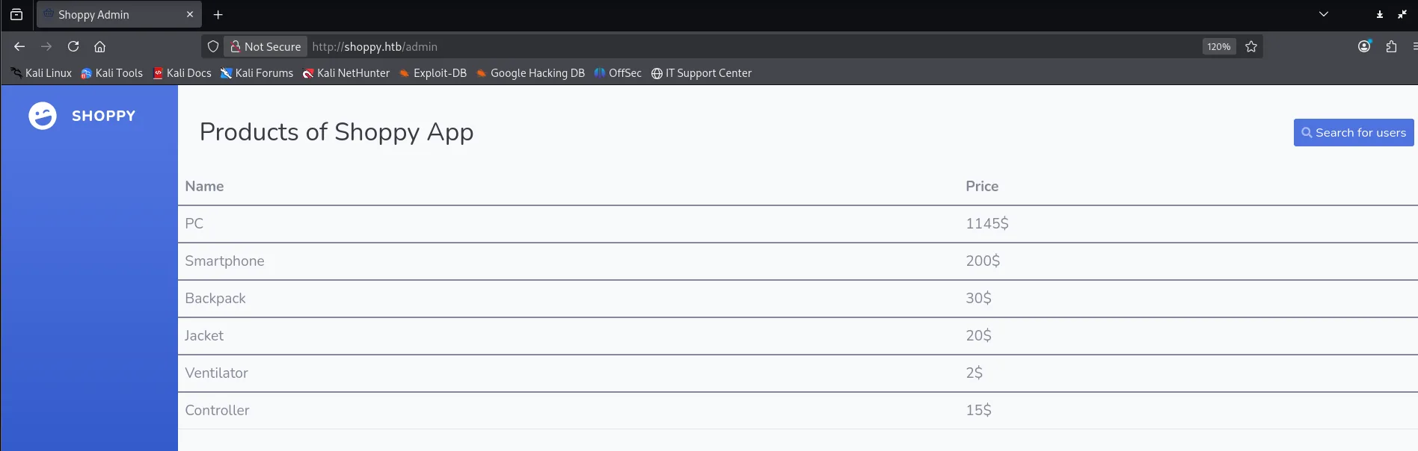
Task: Click the 1145$ price cell
Action: pos(987,223)
